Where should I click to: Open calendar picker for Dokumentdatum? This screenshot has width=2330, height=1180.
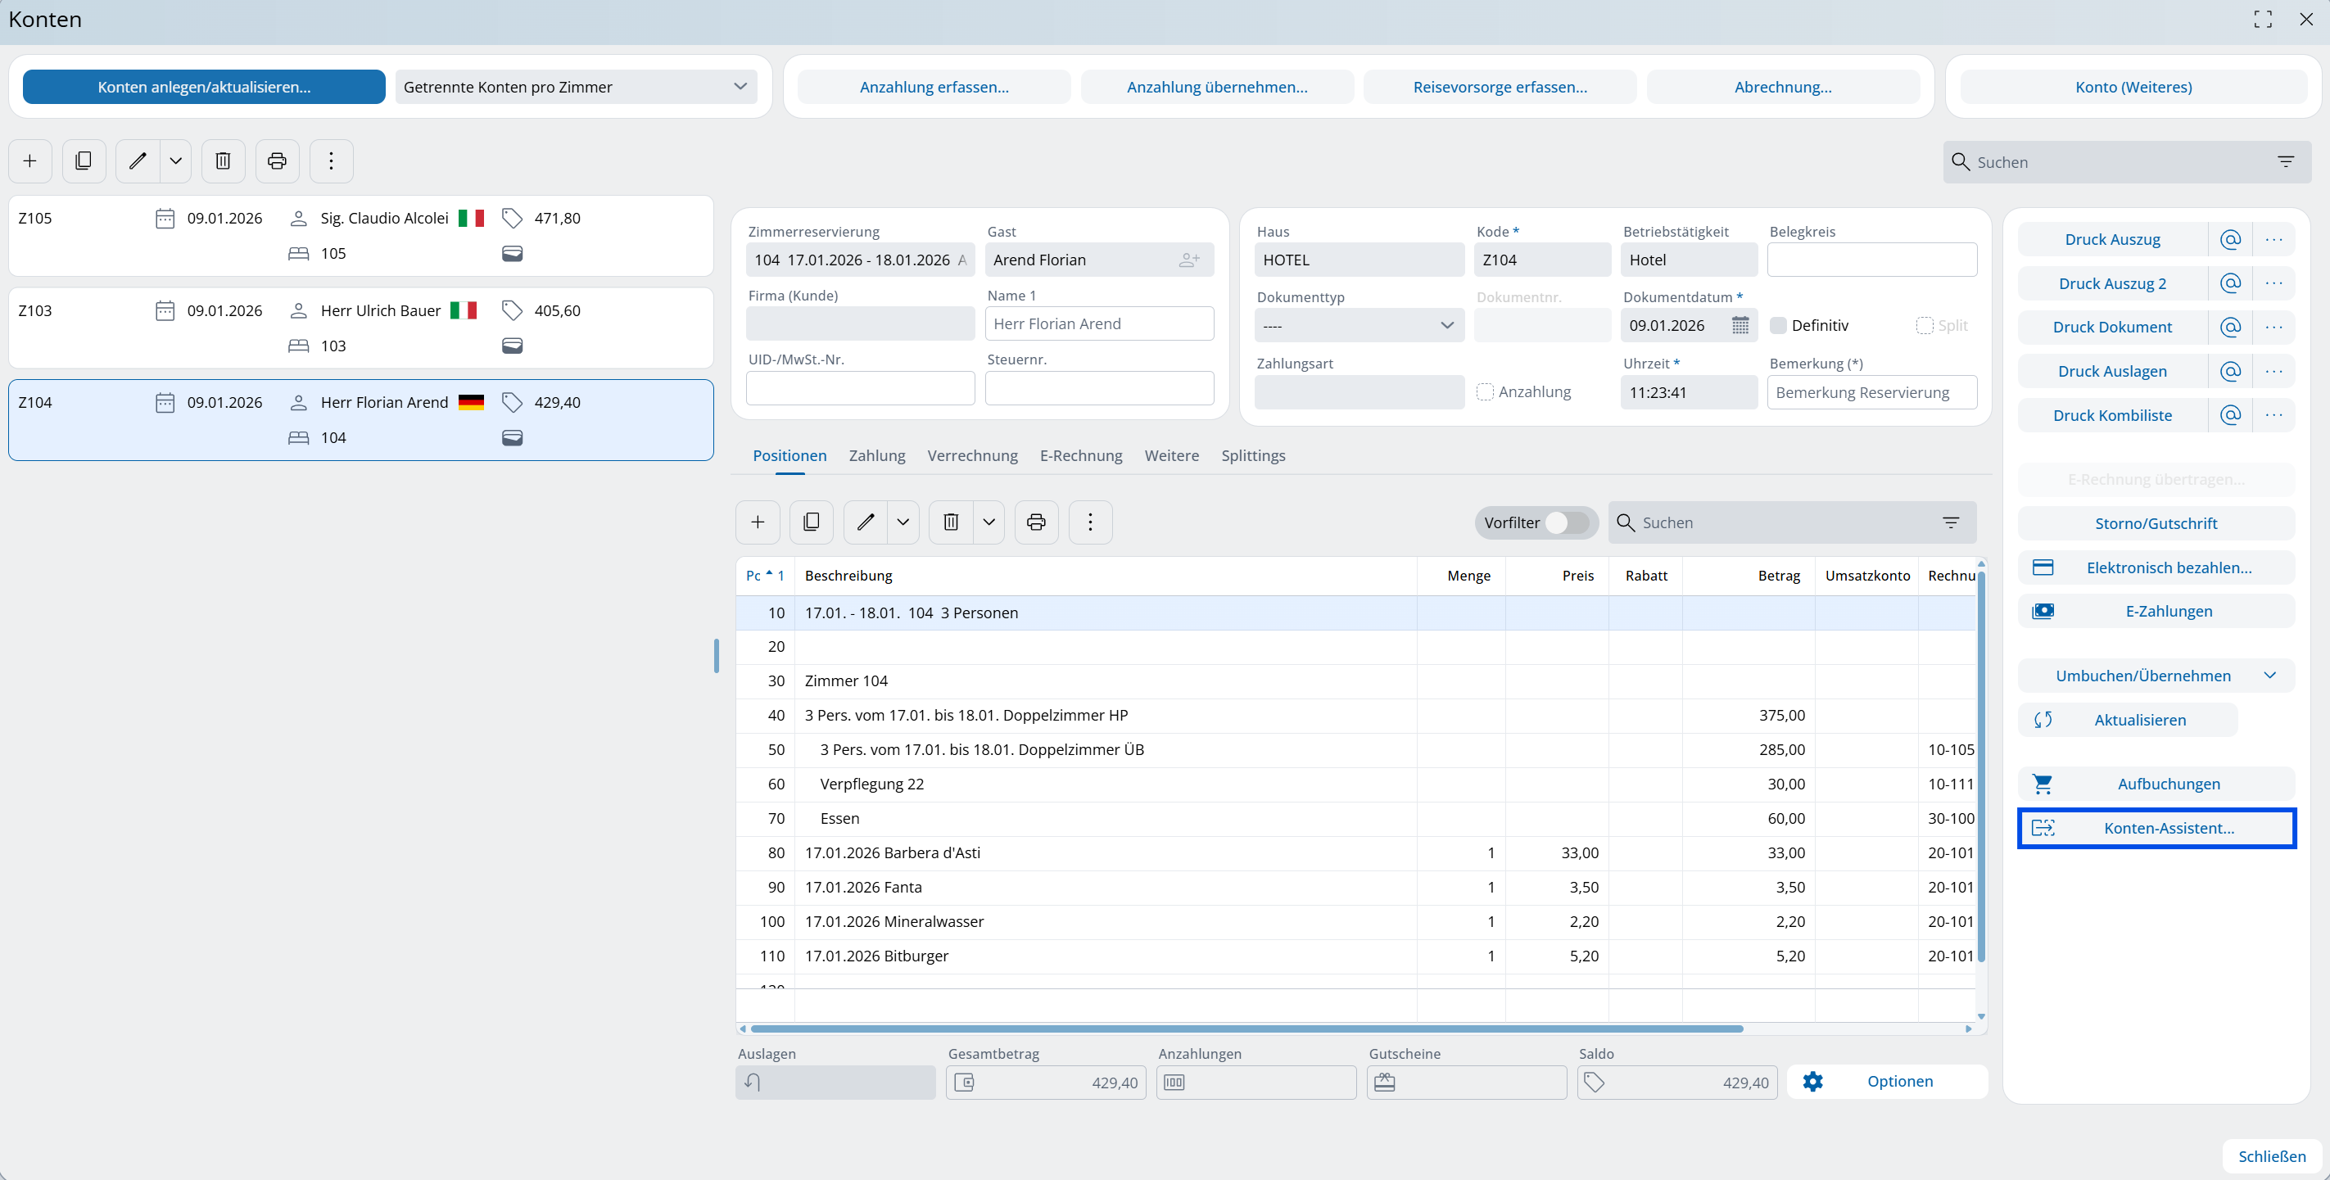click(1740, 326)
